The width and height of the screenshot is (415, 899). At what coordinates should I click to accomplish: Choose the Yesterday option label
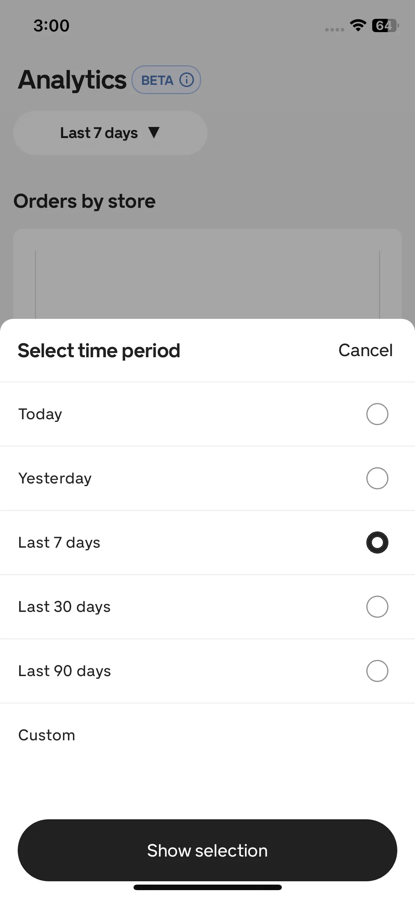55,478
